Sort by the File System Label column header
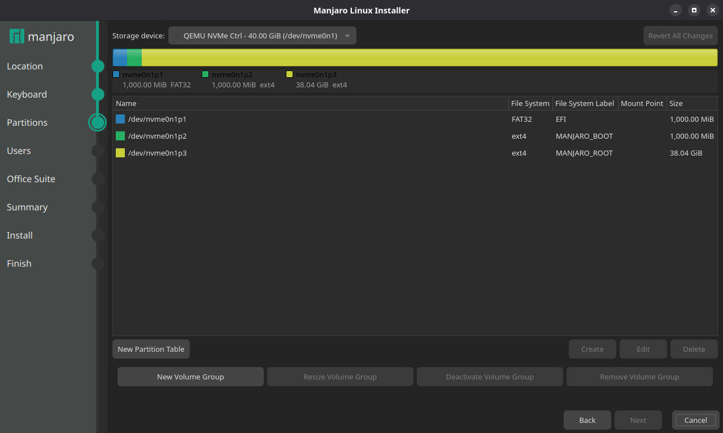Image resolution: width=723 pixels, height=433 pixels. pos(585,104)
